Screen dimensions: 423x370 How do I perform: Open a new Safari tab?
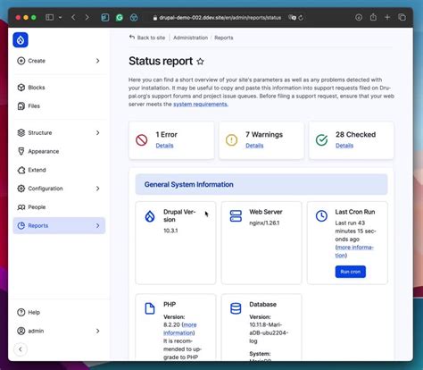click(x=387, y=17)
